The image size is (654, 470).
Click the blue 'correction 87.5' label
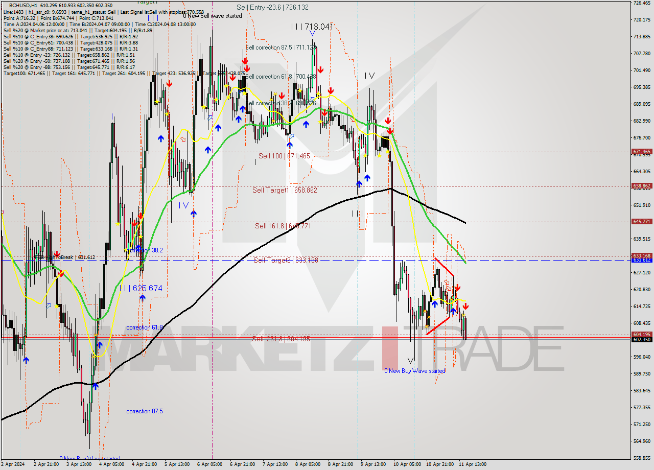145,411
